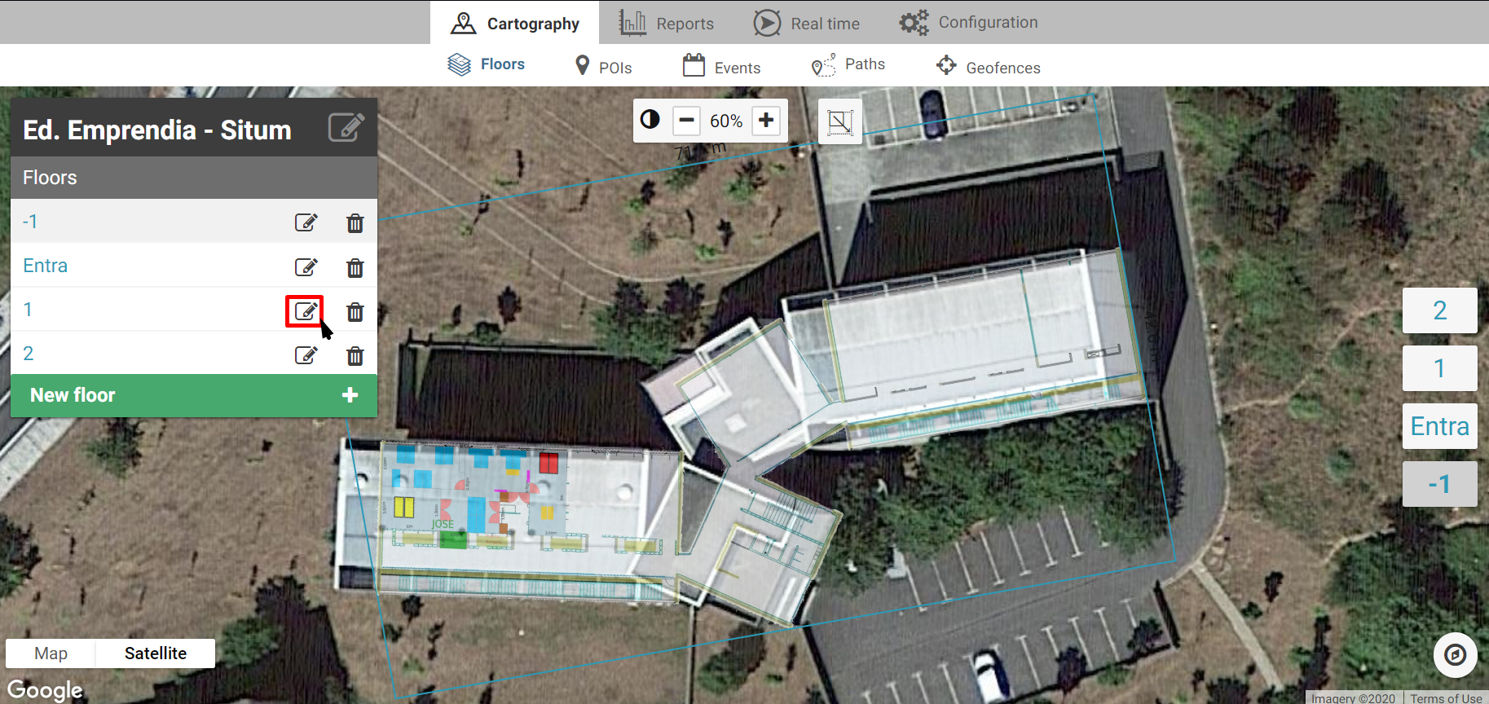
Task: Recenter map with compass button
Action: point(1456,654)
